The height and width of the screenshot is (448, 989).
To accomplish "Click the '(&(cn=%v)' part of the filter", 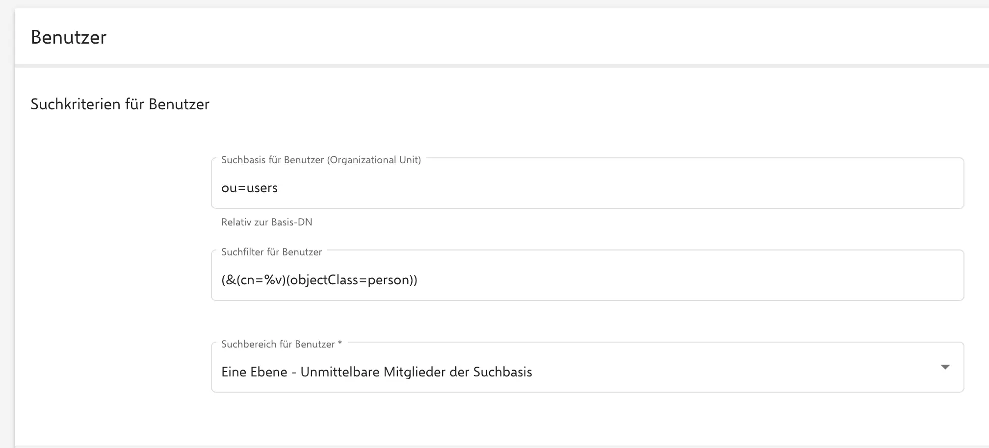I will (253, 280).
